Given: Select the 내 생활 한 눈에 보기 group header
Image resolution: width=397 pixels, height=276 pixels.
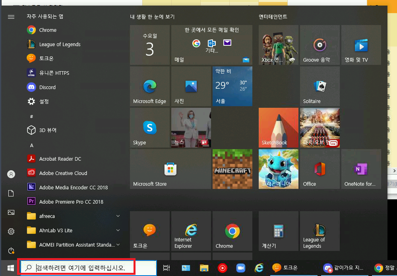Looking at the screenshot, I should point(153,17).
